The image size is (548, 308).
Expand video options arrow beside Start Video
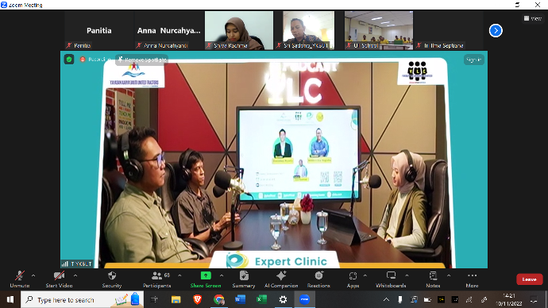point(75,275)
